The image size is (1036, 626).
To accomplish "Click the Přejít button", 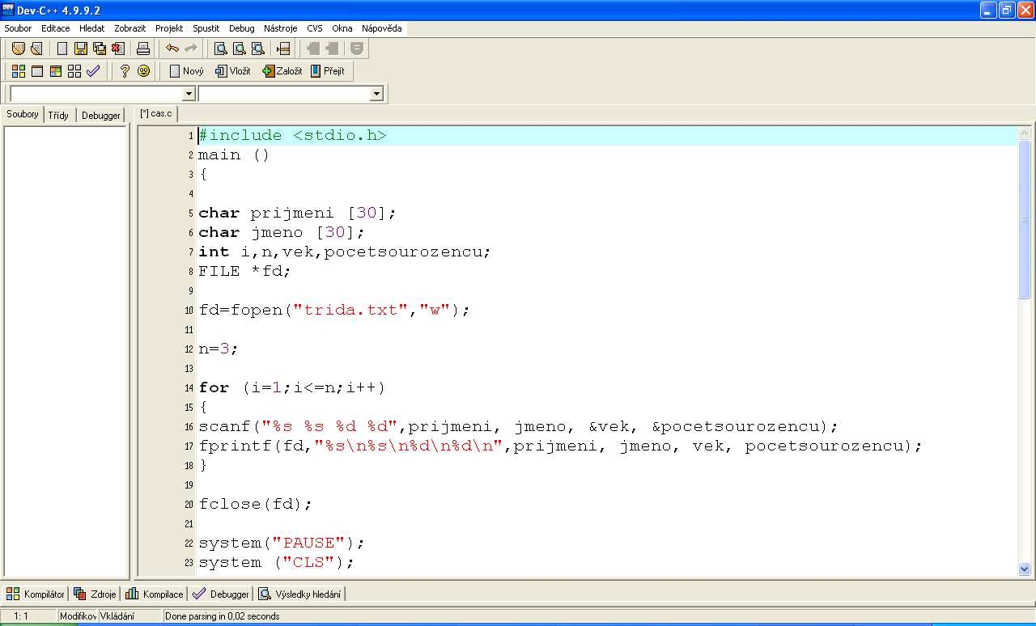I will click(328, 71).
